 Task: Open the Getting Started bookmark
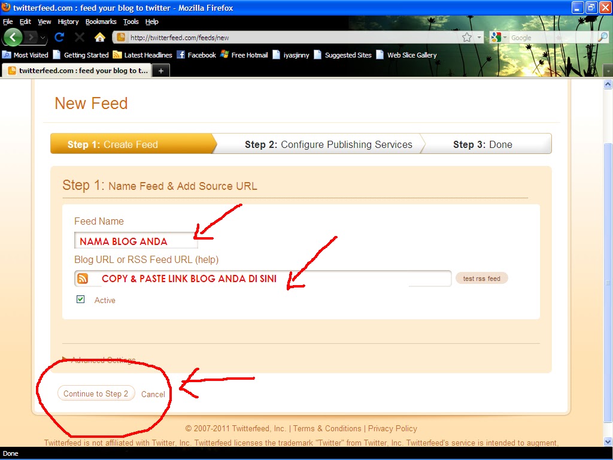point(81,55)
